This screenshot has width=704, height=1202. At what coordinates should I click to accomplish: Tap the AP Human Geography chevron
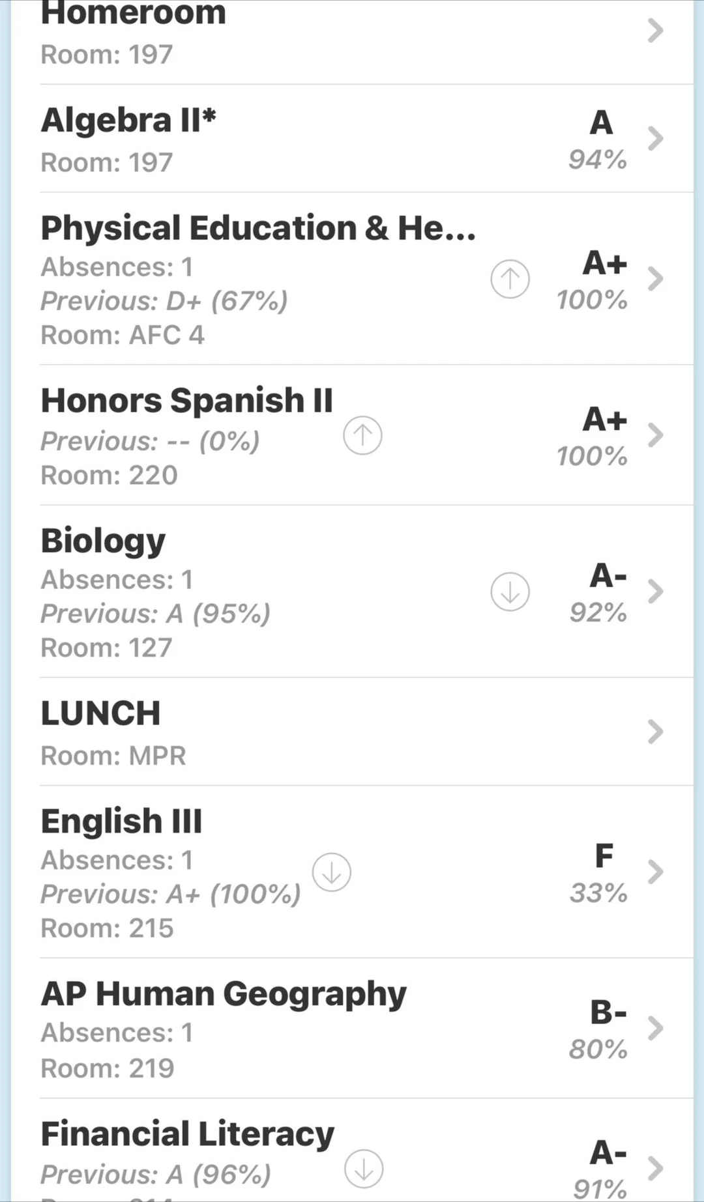(655, 1028)
